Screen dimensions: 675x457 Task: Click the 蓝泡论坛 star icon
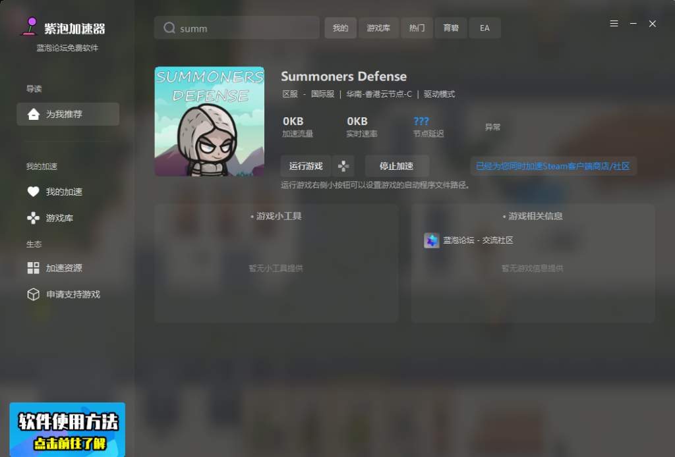pyautogui.click(x=431, y=240)
